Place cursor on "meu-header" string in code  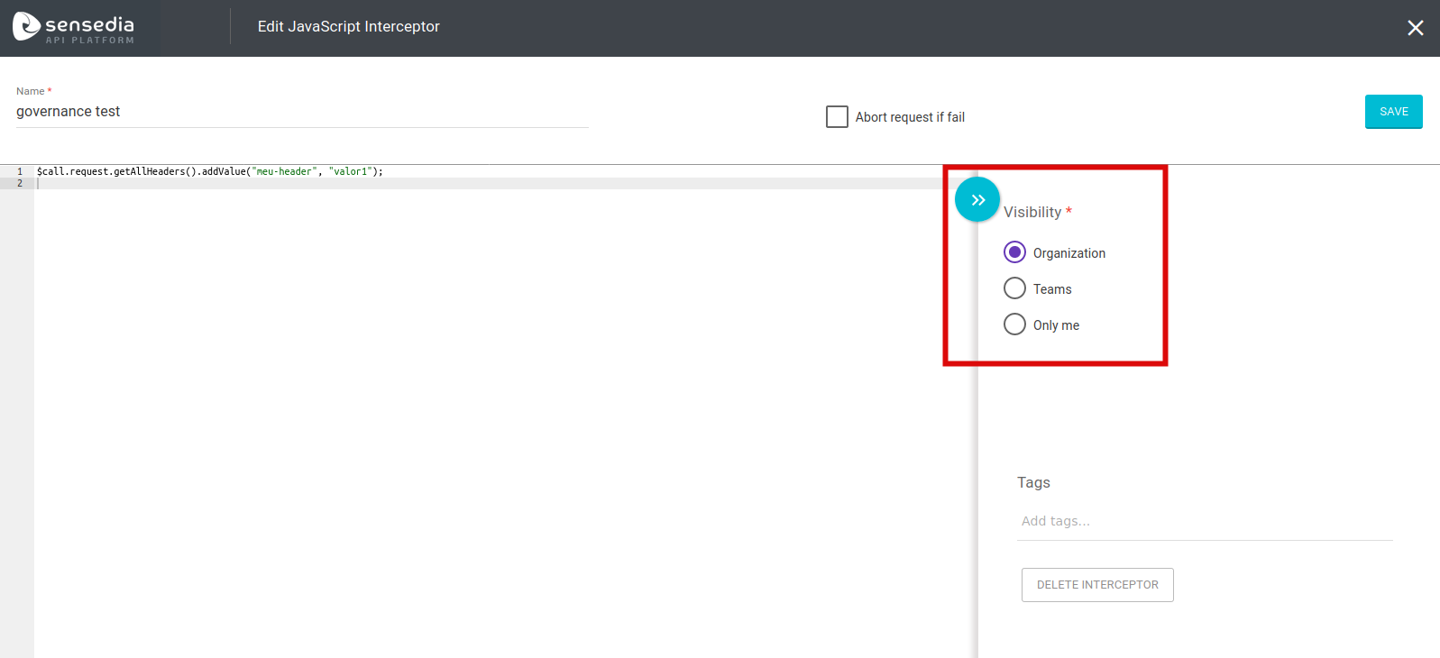(284, 171)
